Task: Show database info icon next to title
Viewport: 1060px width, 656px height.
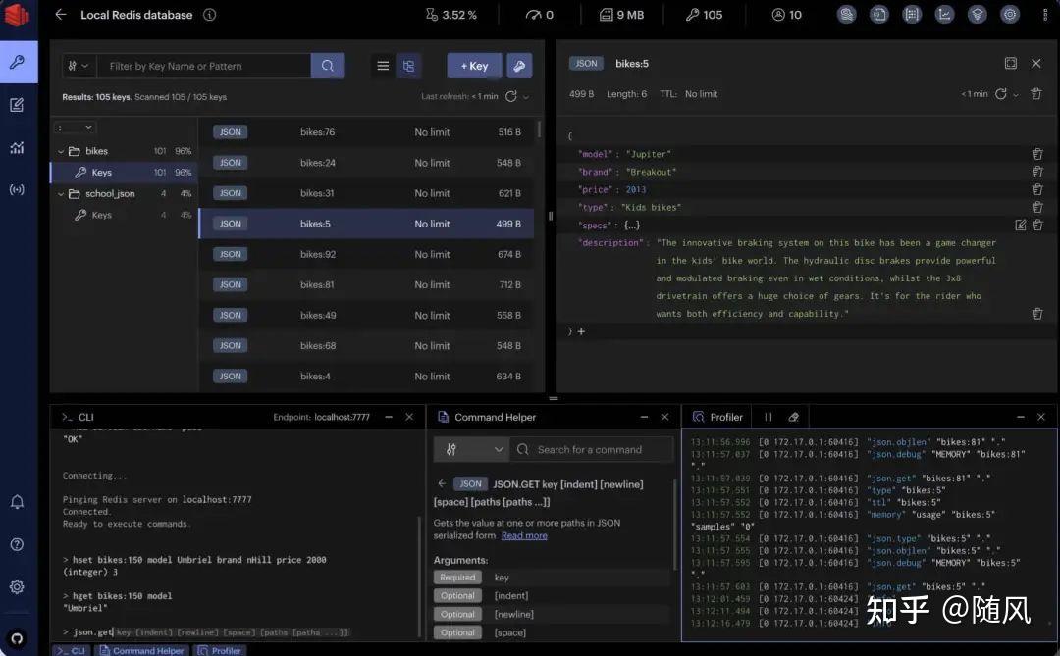Action: [x=210, y=14]
